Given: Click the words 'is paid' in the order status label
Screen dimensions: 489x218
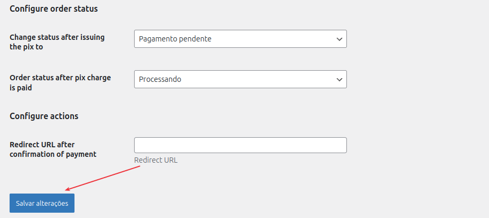Looking at the screenshot, I should point(21,88).
